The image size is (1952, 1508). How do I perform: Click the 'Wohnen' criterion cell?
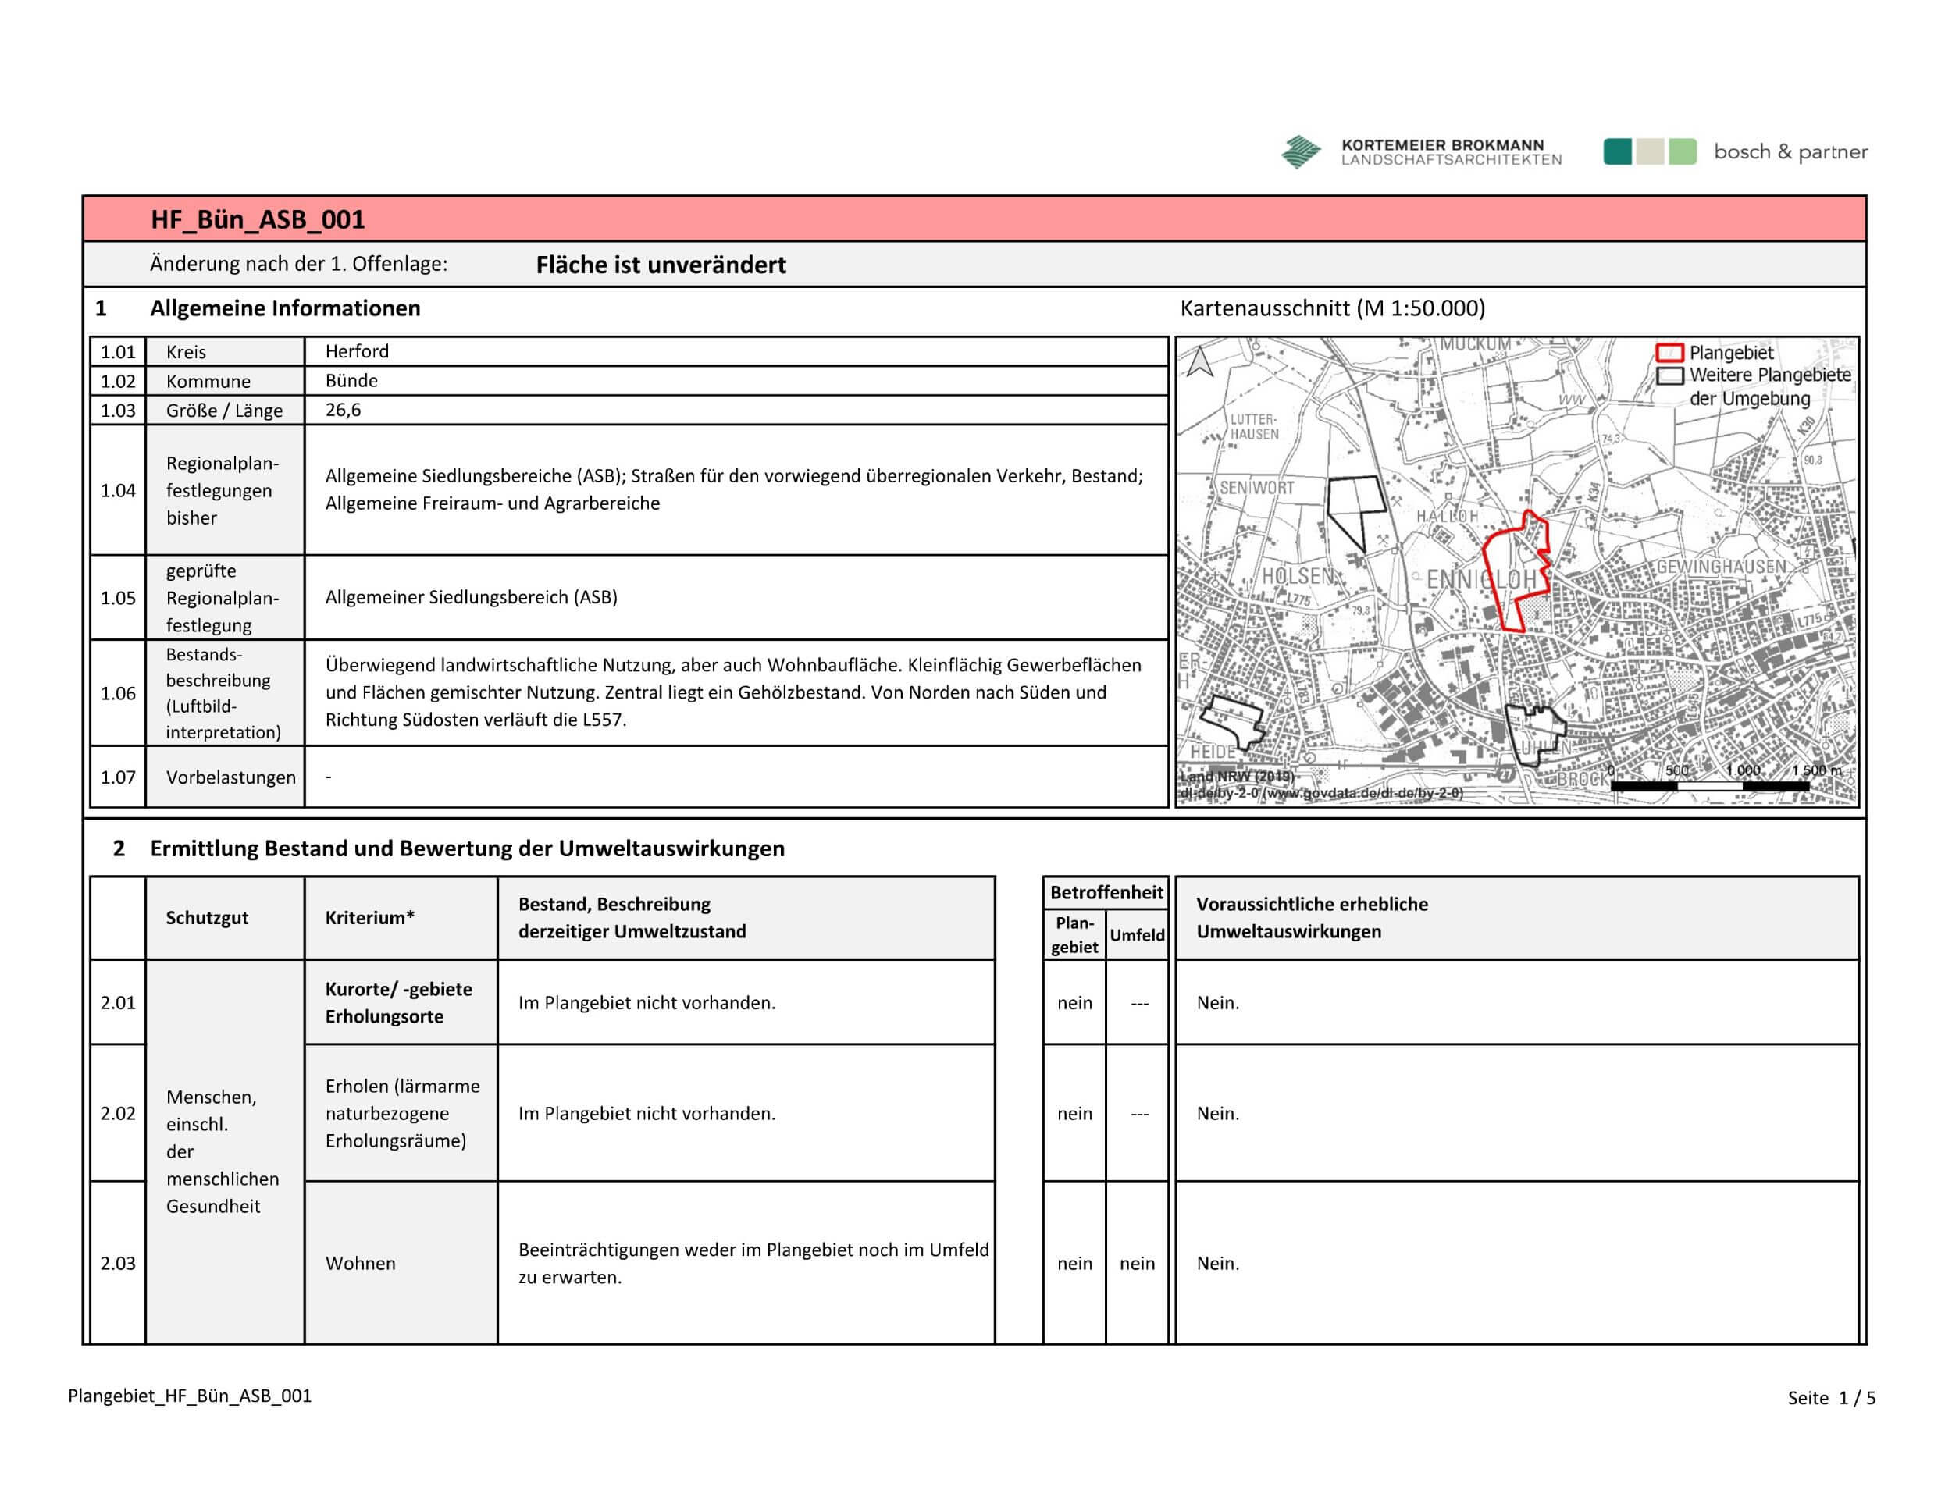360,1263
